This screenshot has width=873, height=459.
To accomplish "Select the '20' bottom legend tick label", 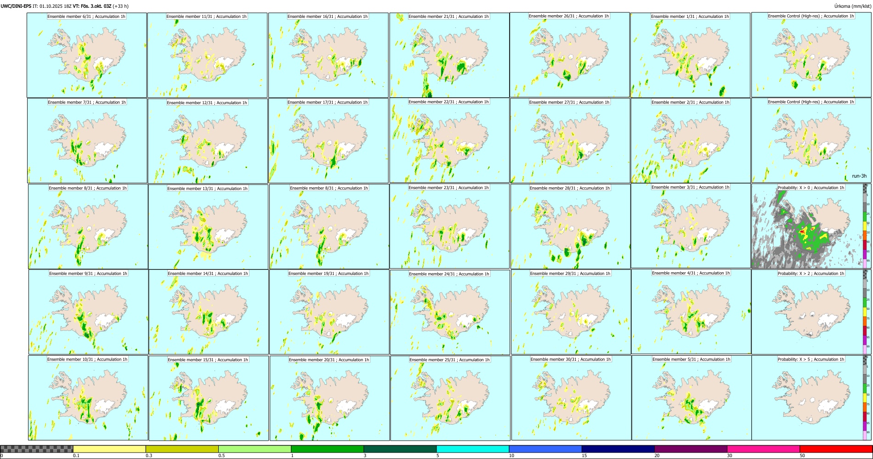I will (x=657, y=456).
